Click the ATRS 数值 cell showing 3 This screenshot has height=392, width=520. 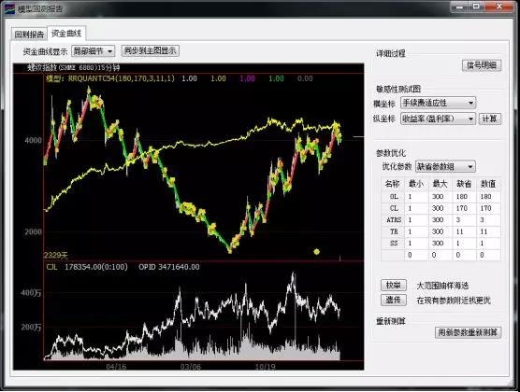[488, 220]
